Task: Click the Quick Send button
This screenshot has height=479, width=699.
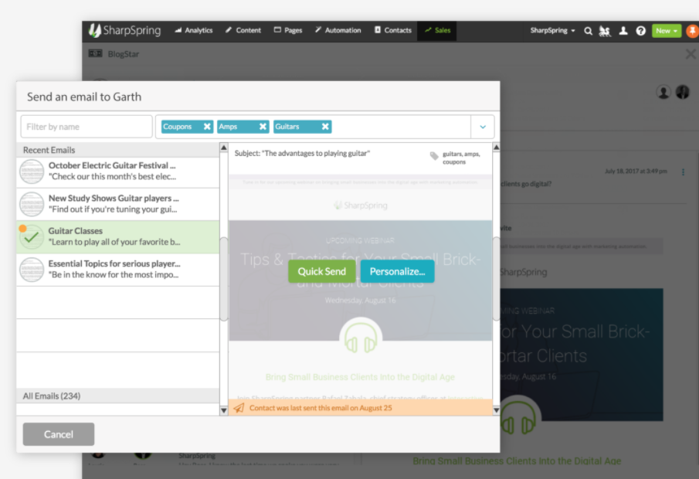Action: 321,271
